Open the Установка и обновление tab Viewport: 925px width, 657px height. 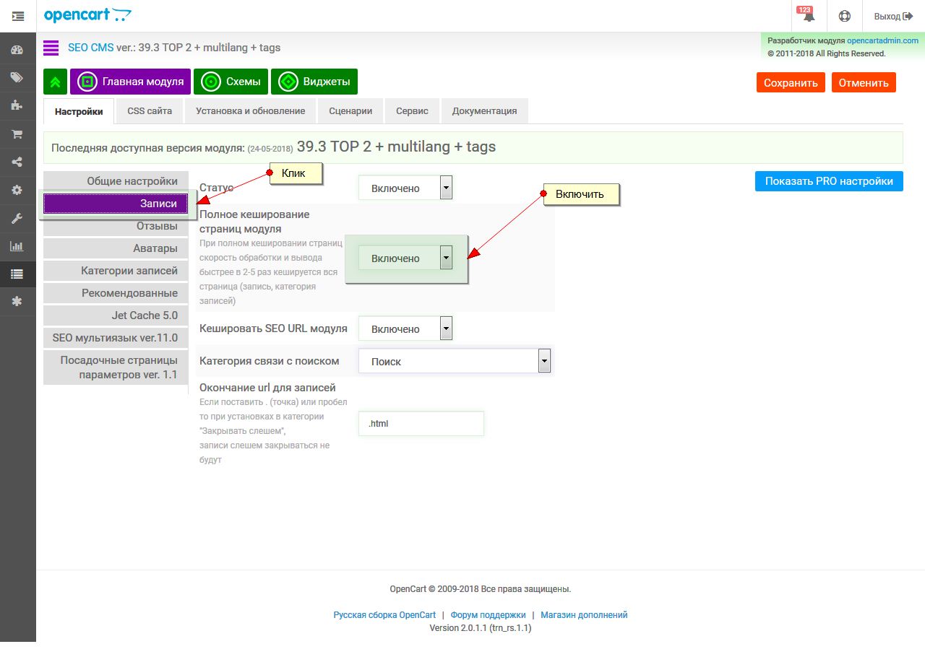point(251,111)
